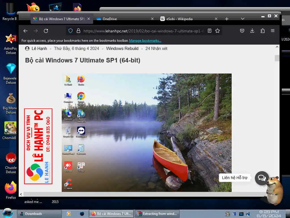Select the Bộ cài Windows 7 Ultimate tab
The image size is (290, 218).
coord(62,19)
